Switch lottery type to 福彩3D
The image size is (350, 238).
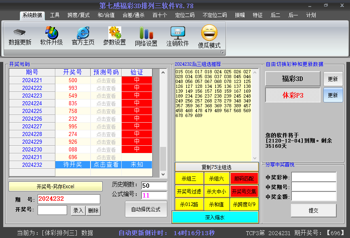coord(293,79)
